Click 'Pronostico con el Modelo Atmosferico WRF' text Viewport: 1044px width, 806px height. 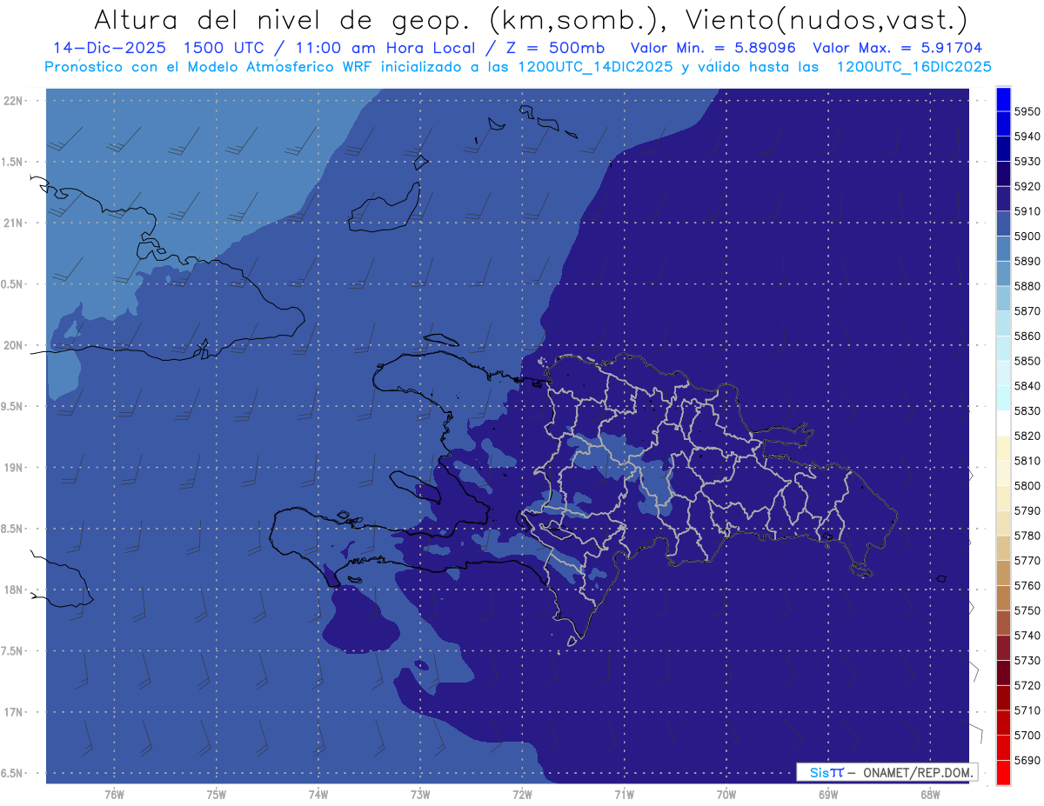pyautogui.click(x=211, y=67)
